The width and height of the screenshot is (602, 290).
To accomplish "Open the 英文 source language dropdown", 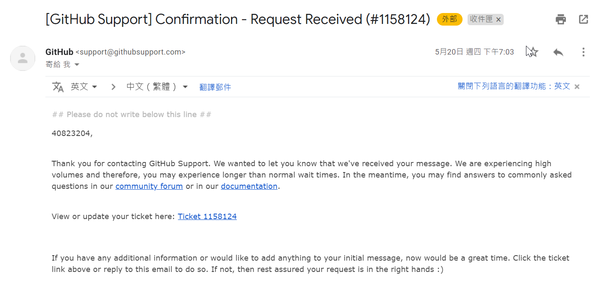I will point(84,87).
